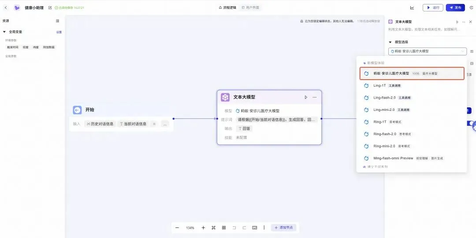
Task: Click the 当前对话信息 input tag
Action: tap(133, 124)
